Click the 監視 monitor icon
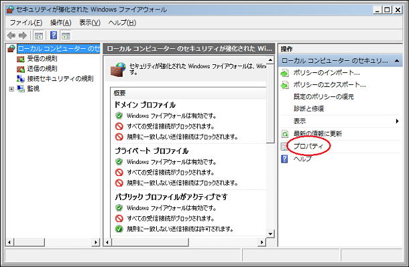The width and height of the screenshot is (409, 267). pos(21,89)
